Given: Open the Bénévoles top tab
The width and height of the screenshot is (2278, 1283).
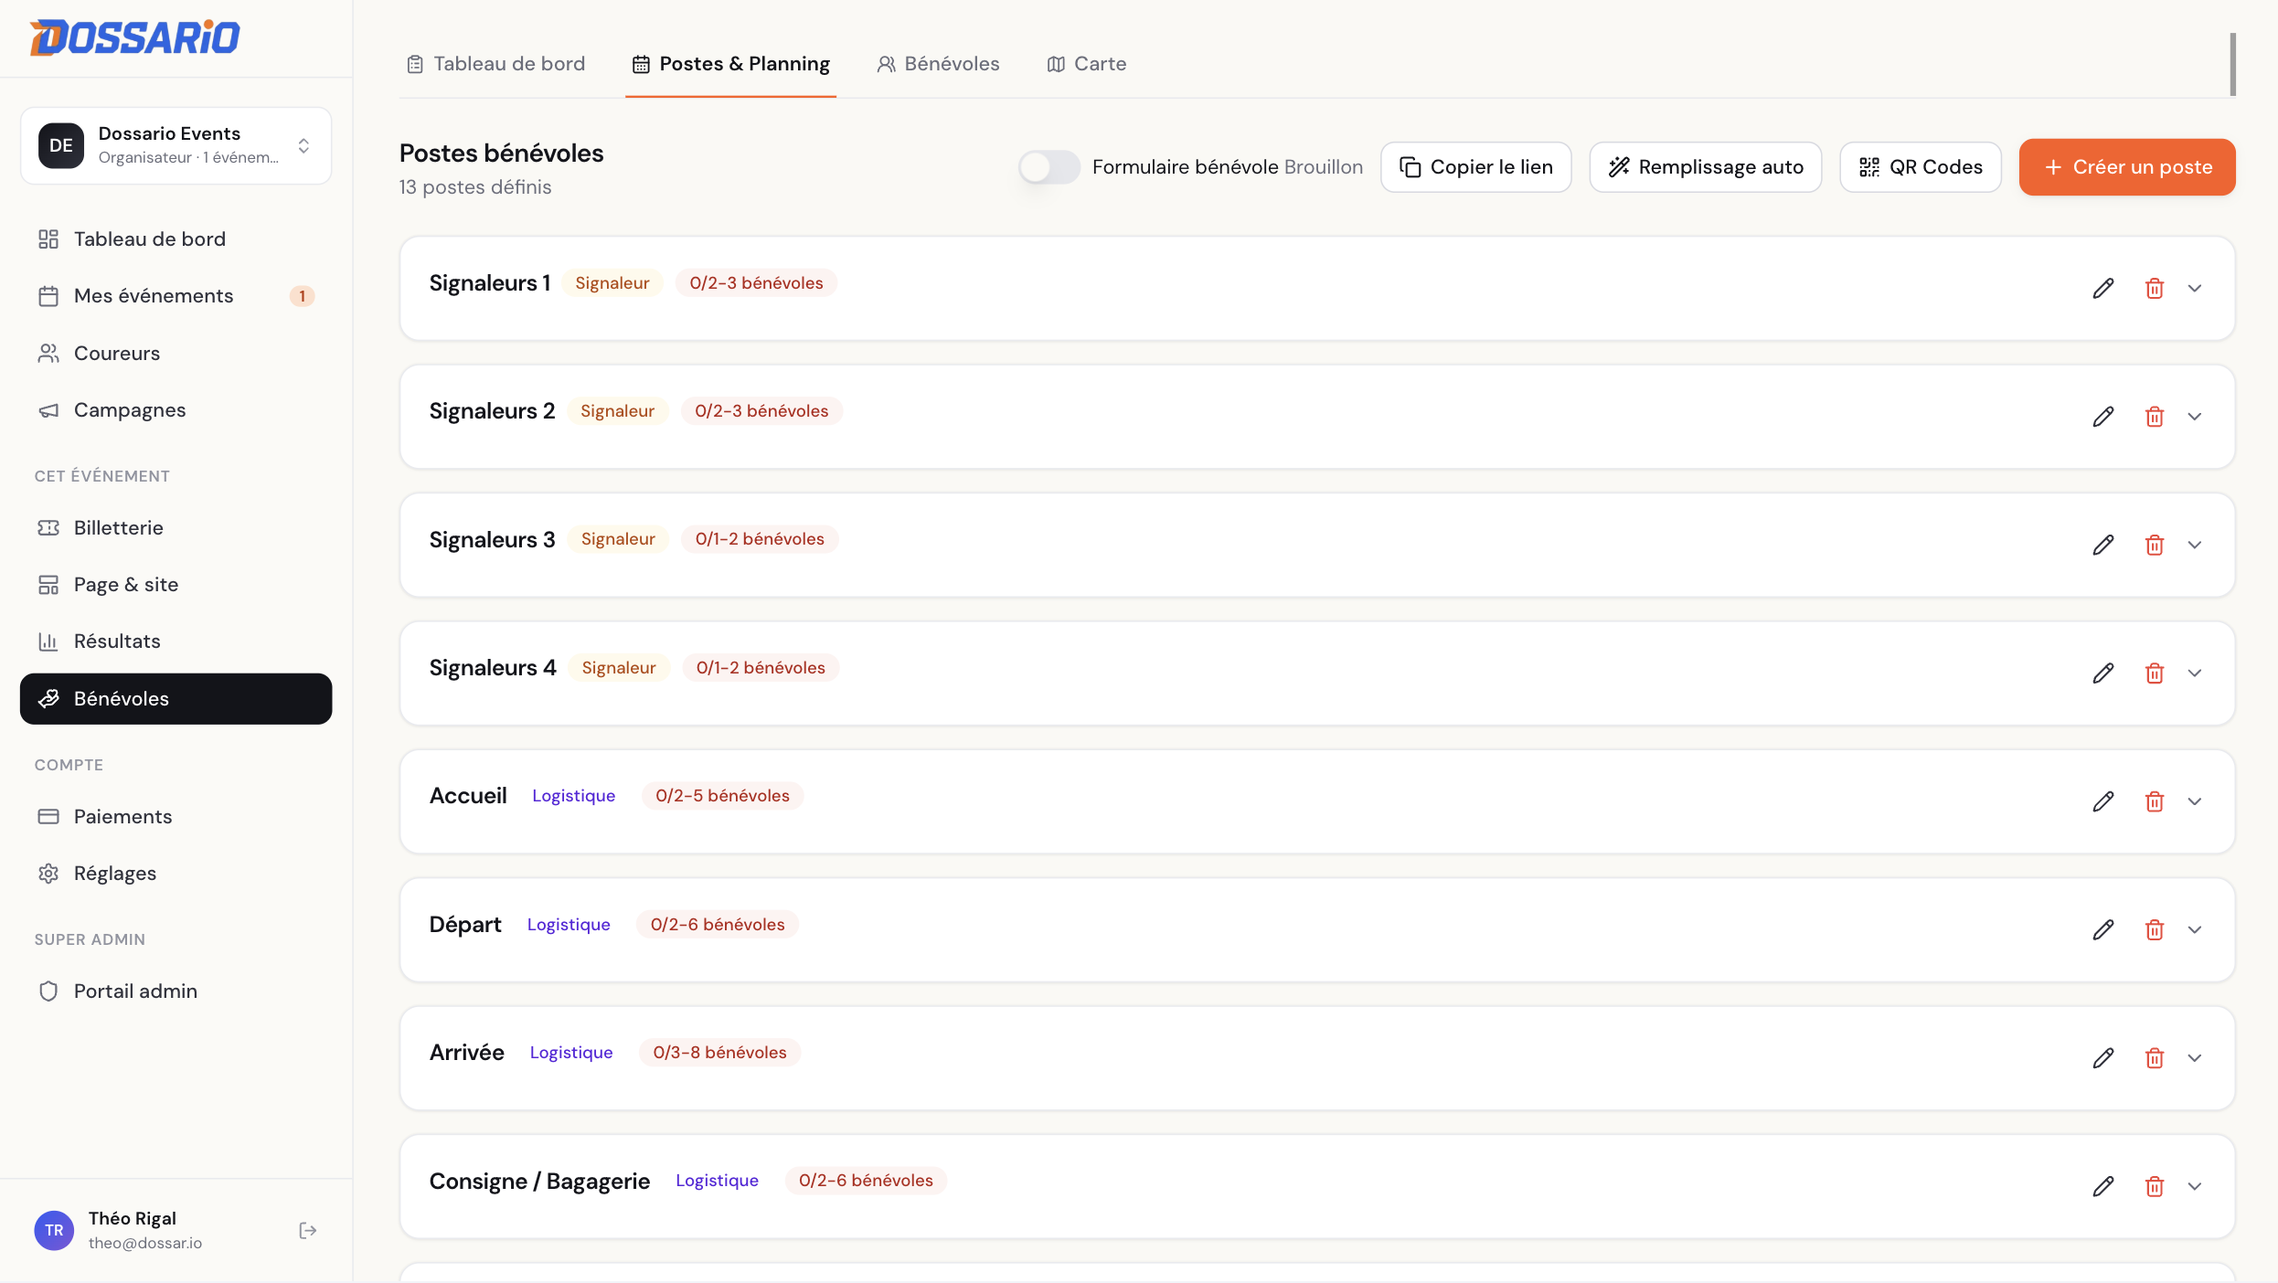Looking at the screenshot, I should (x=939, y=64).
